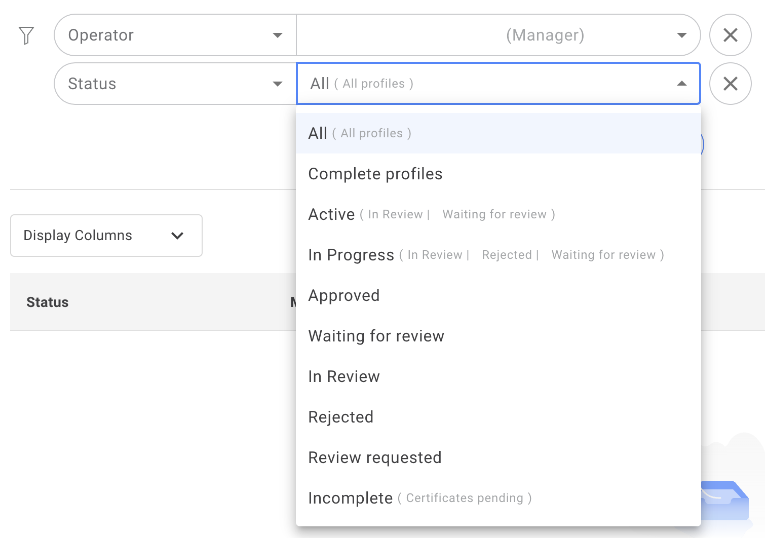
Task: Choose the Rejected status filter
Action: (x=340, y=417)
